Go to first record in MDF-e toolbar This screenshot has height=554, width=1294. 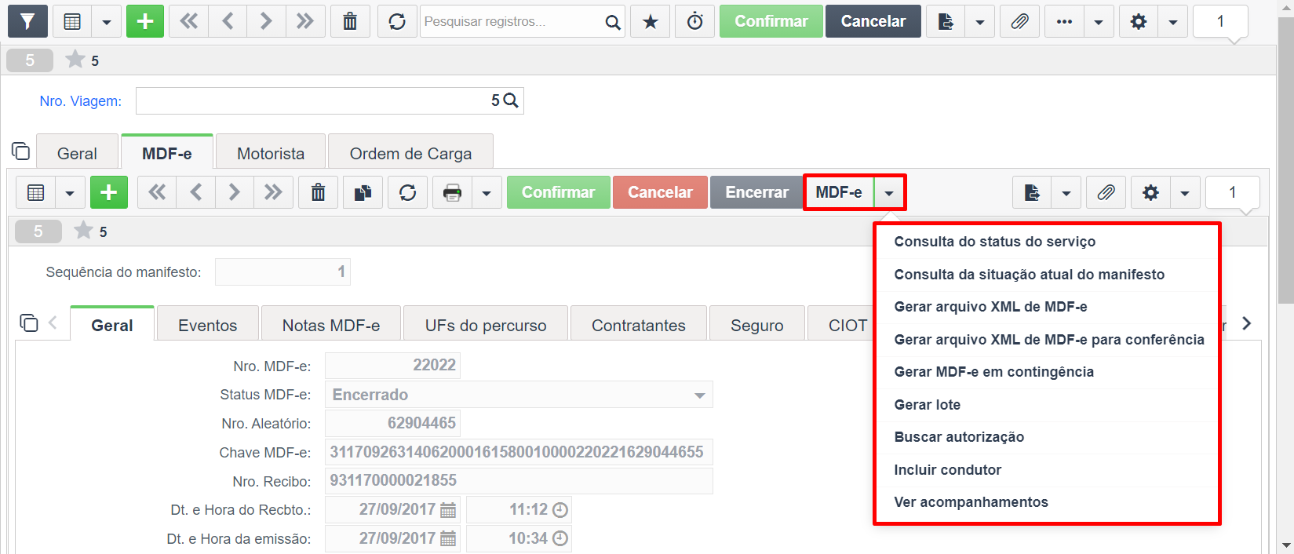(x=157, y=192)
